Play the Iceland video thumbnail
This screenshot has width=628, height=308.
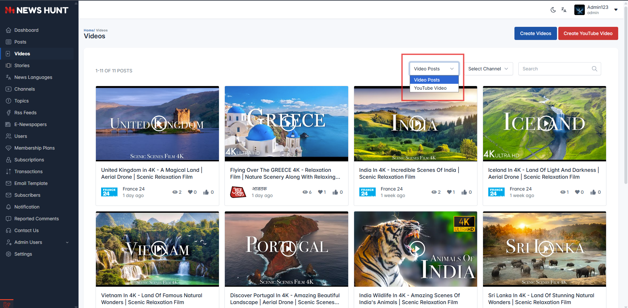pos(546,123)
